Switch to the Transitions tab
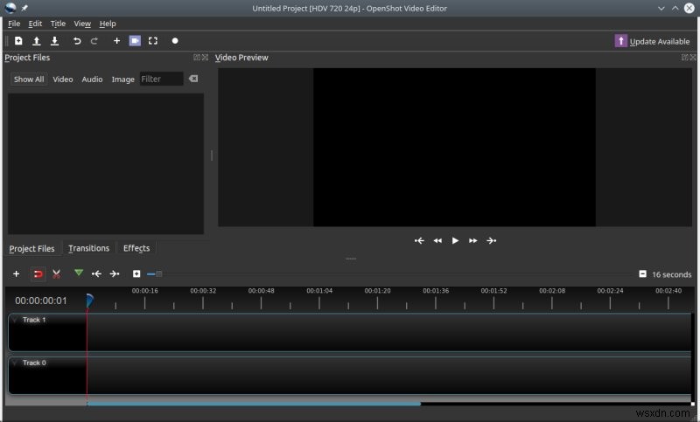Screen dimensions: 700x422 click(88, 248)
